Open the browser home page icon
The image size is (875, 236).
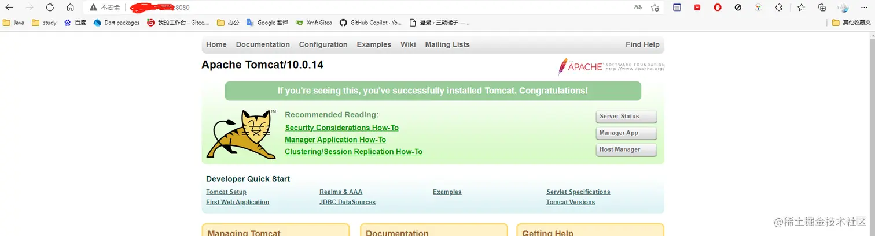pos(70,8)
